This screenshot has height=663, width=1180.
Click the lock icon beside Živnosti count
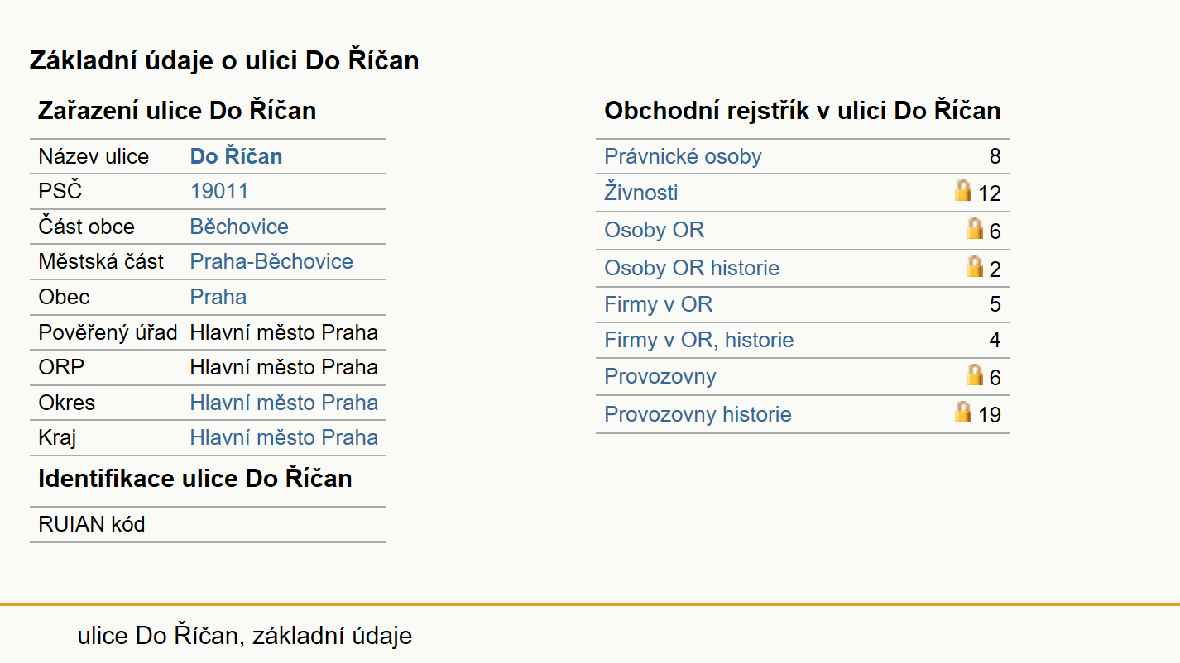[x=962, y=191]
